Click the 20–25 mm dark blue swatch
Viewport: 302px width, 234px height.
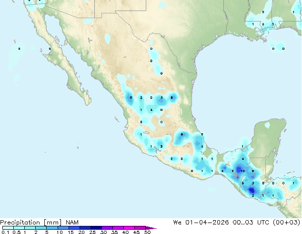85,228
